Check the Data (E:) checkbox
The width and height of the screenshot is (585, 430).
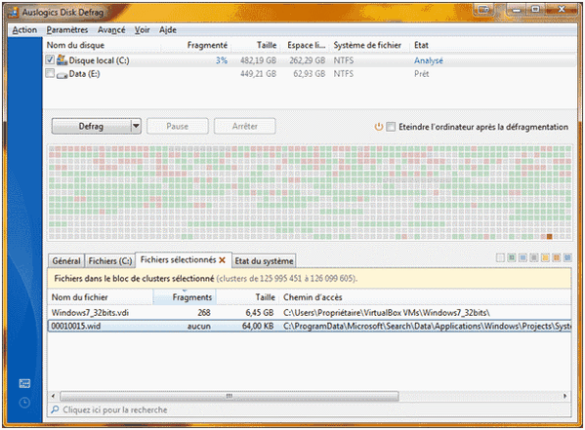pos(50,73)
